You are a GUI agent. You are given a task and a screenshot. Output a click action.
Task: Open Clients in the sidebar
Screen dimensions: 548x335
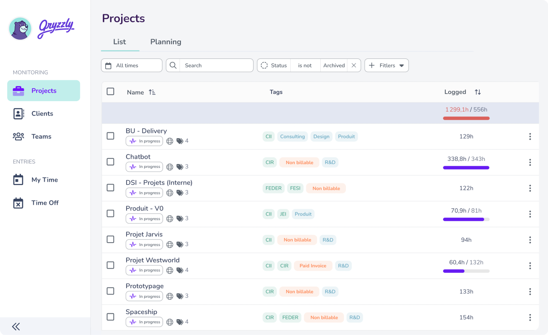click(x=42, y=114)
